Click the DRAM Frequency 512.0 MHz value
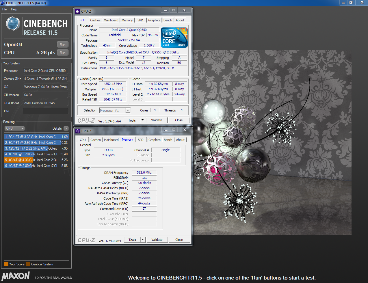The image size is (368, 283). [144, 173]
